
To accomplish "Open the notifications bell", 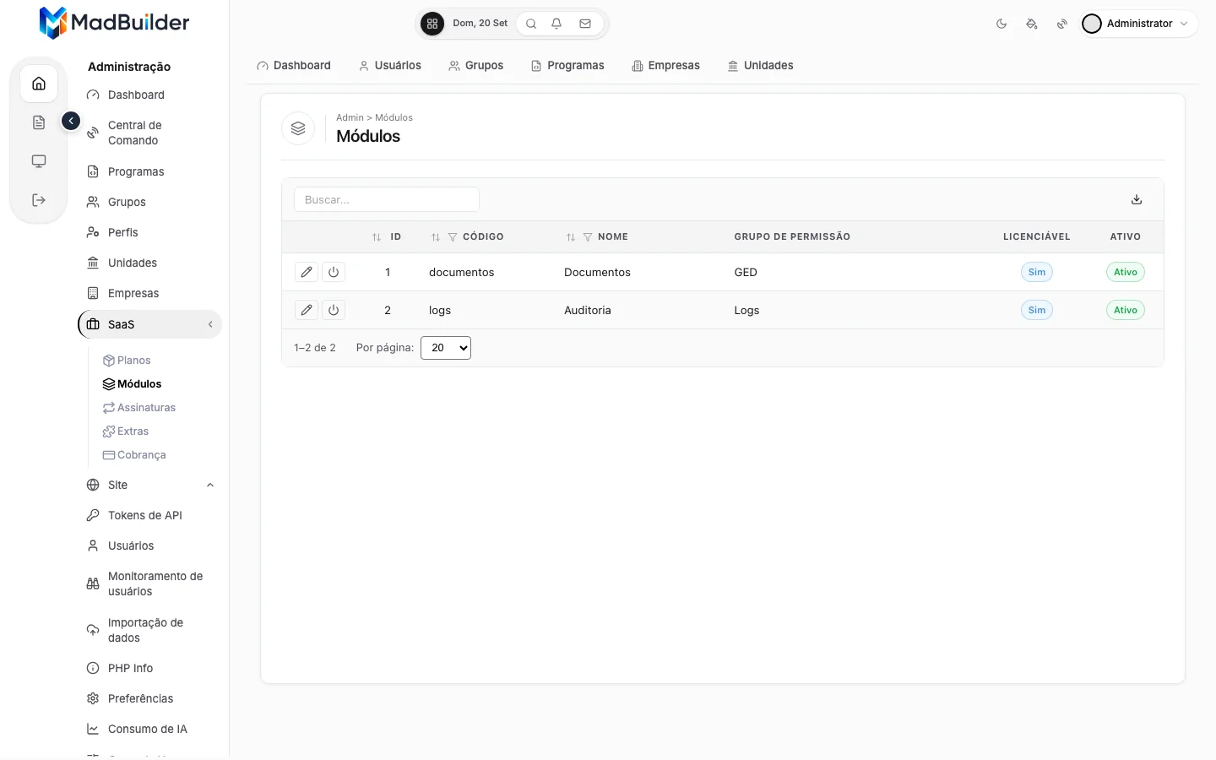I will [x=556, y=24].
